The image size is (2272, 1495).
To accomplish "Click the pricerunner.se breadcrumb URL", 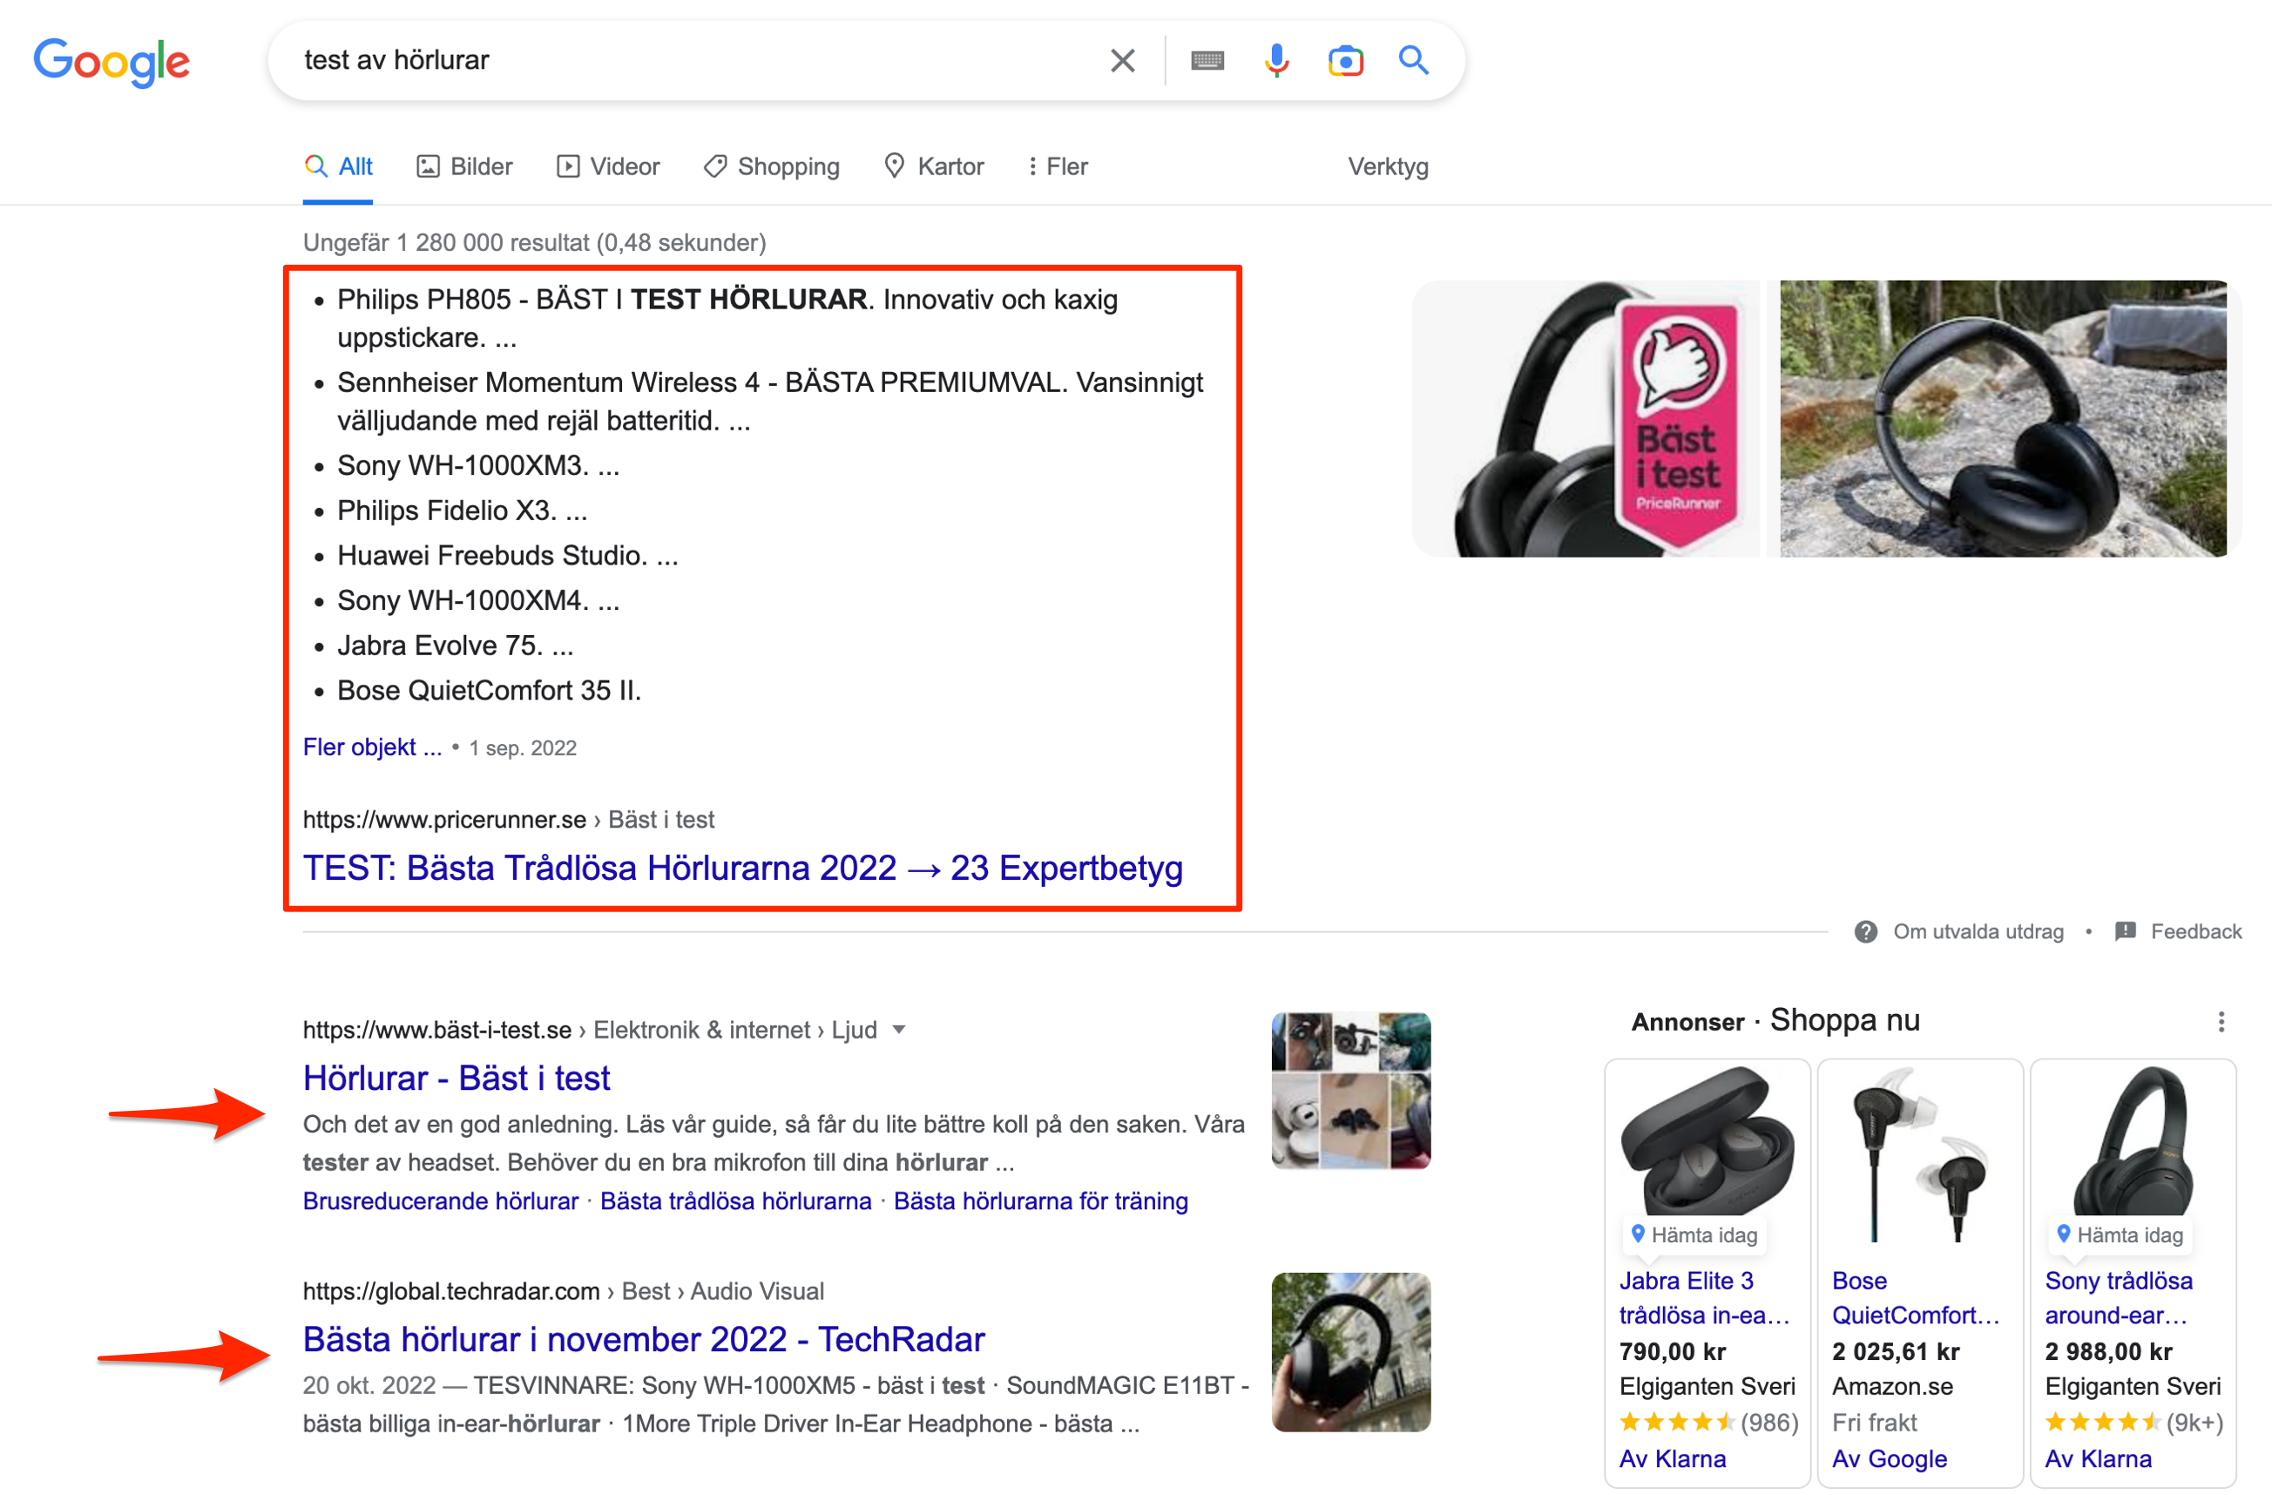I will point(444,819).
